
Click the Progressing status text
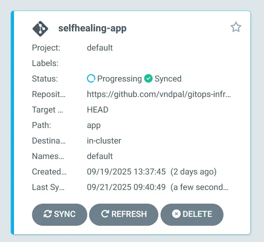[119, 79]
